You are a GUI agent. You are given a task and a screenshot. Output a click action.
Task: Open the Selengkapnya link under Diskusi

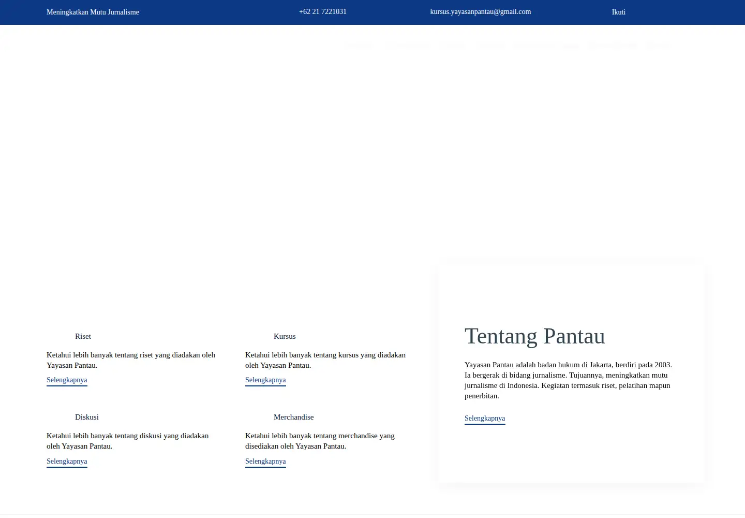tap(67, 461)
